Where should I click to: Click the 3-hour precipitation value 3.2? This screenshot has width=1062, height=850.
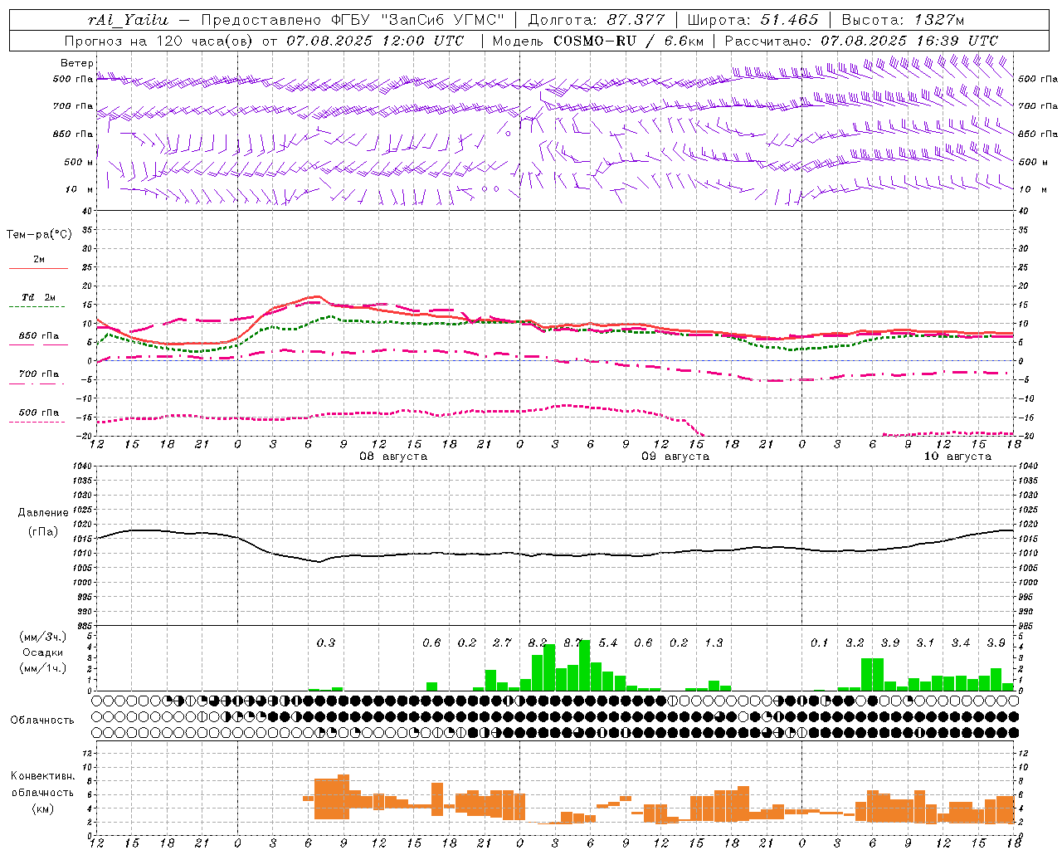pos(855,642)
